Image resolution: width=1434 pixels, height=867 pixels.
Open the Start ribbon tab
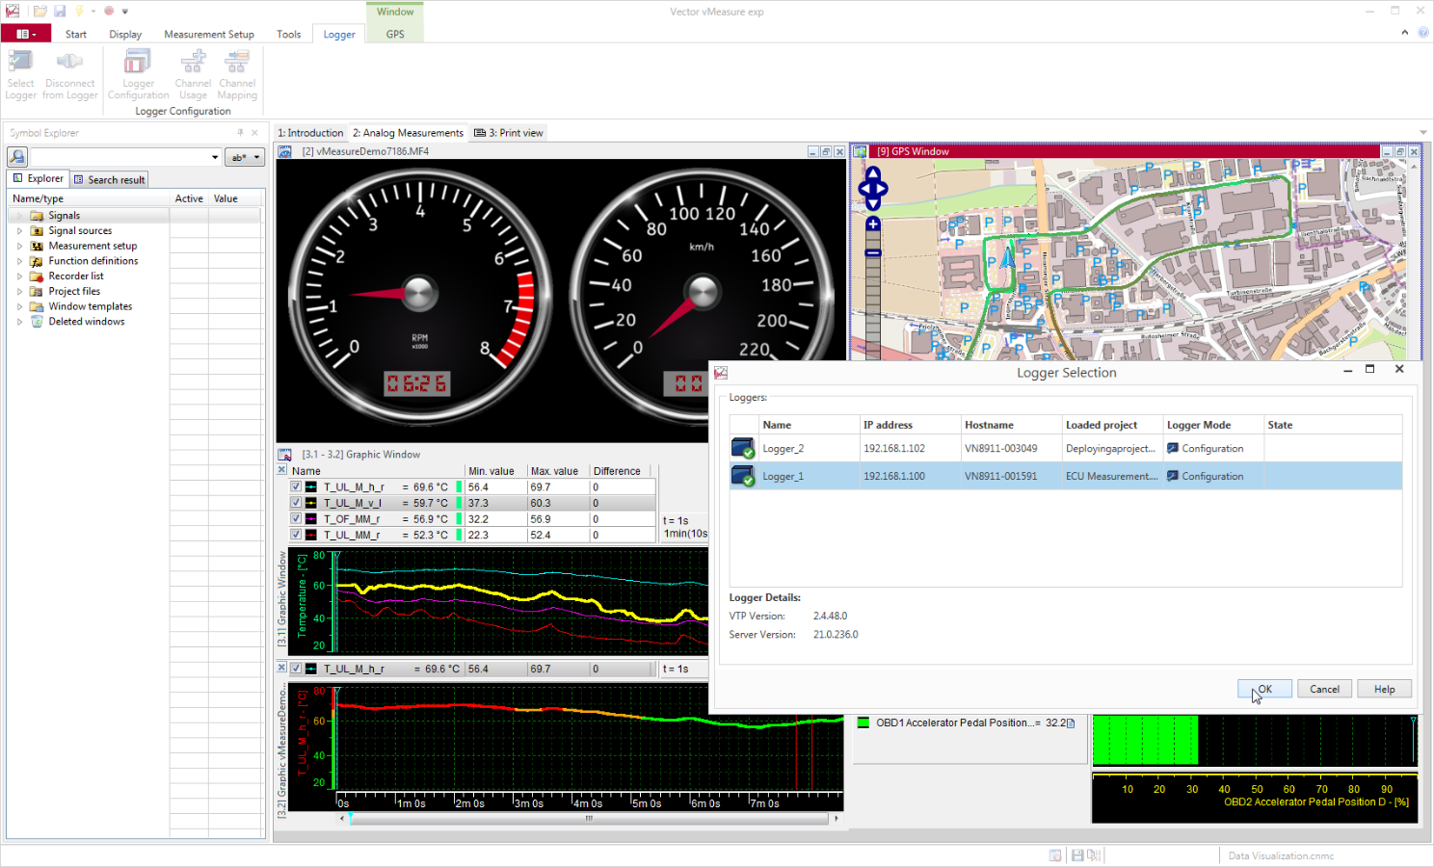point(76,34)
